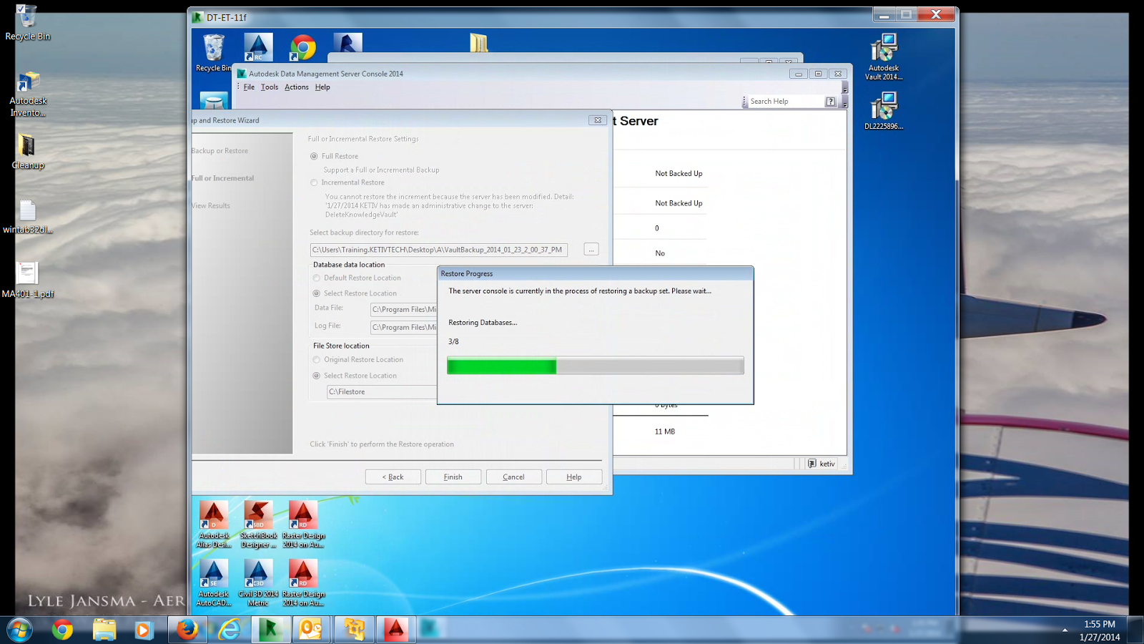
Task: Click the Search Help question mark icon
Action: pos(830,102)
